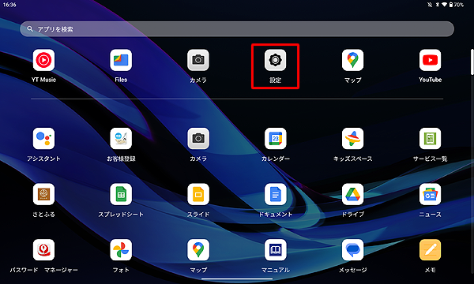This screenshot has width=474, height=284.
Task: Open the さとふる app
Action: (x=43, y=194)
